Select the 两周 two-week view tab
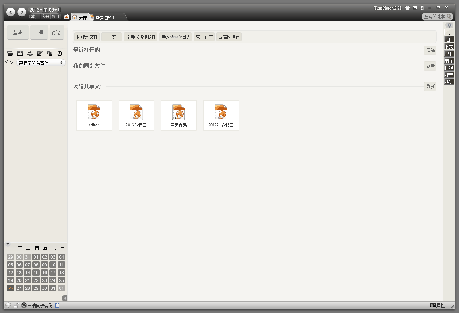 click(449, 60)
